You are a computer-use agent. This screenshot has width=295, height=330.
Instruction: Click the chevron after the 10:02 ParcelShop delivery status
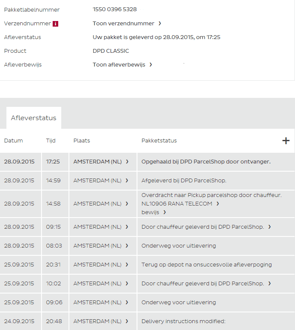(269, 284)
